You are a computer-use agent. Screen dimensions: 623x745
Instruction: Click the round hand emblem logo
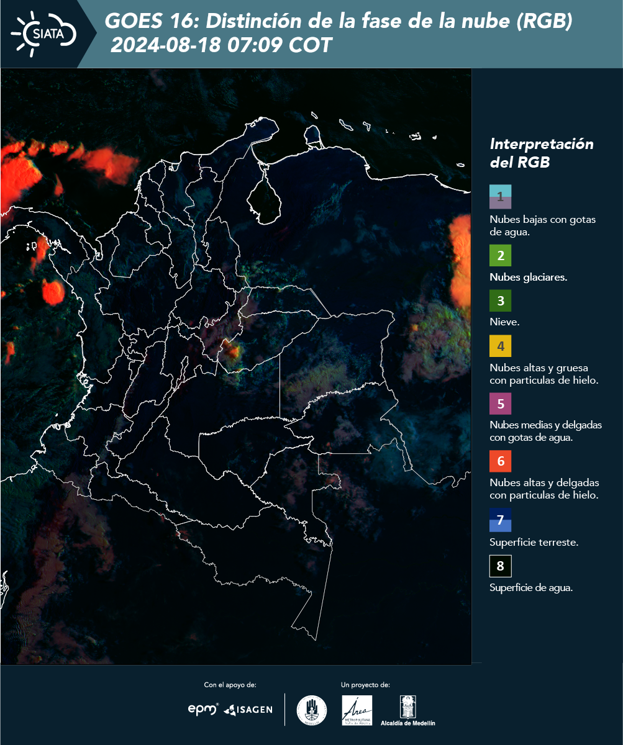312,710
